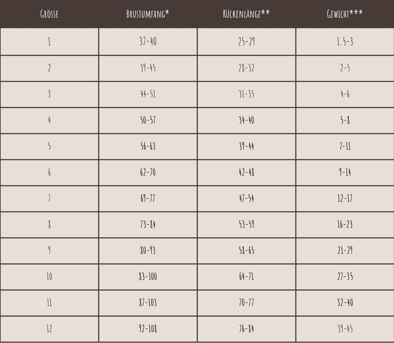Select chest measurement cell 39-45
The width and height of the screenshot is (394, 343).
(x=148, y=68)
